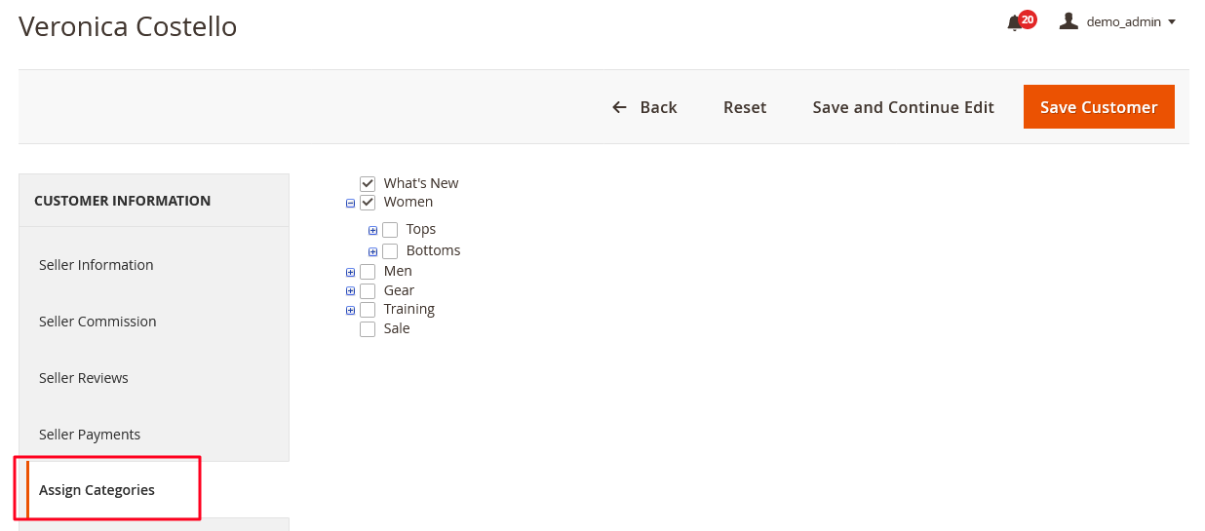Screen dimensions: 1205x531
Task: Expand the Men category node
Action: pos(351,273)
